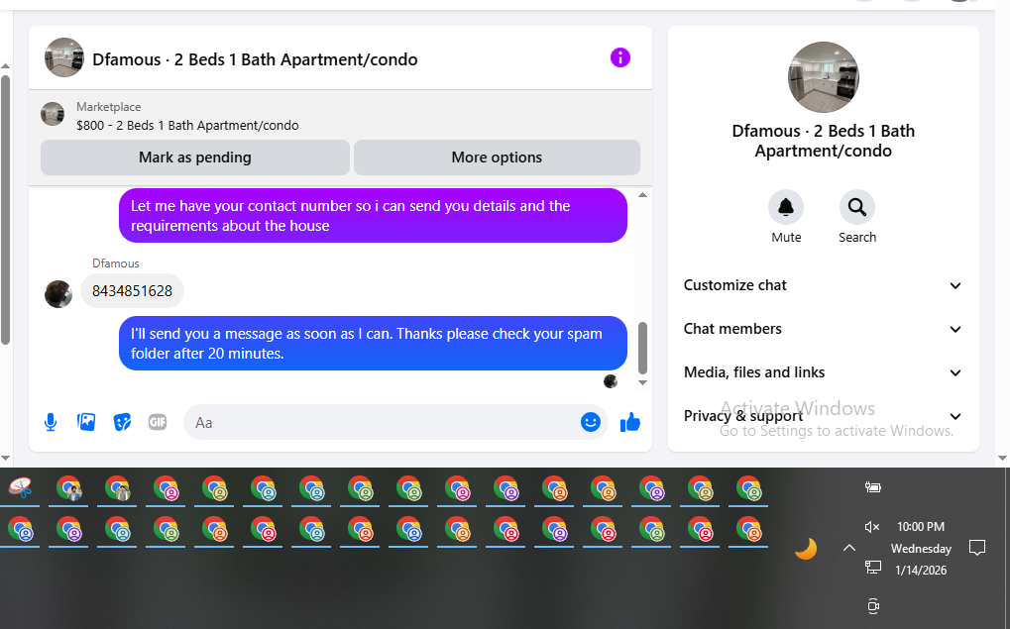
Task: Expand the Privacy & support section
Action: (x=823, y=416)
